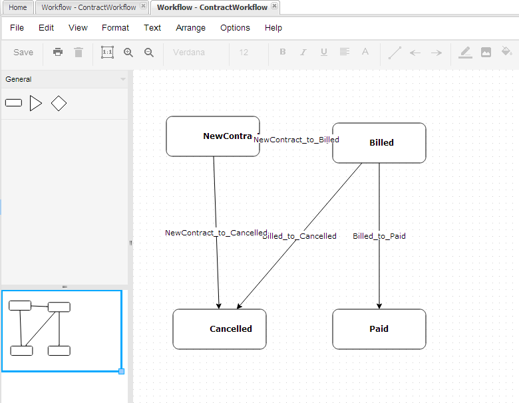Image resolution: width=519 pixels, height=403 pixels.
Task: Click the fill color bucket icon
Action: 506,51
